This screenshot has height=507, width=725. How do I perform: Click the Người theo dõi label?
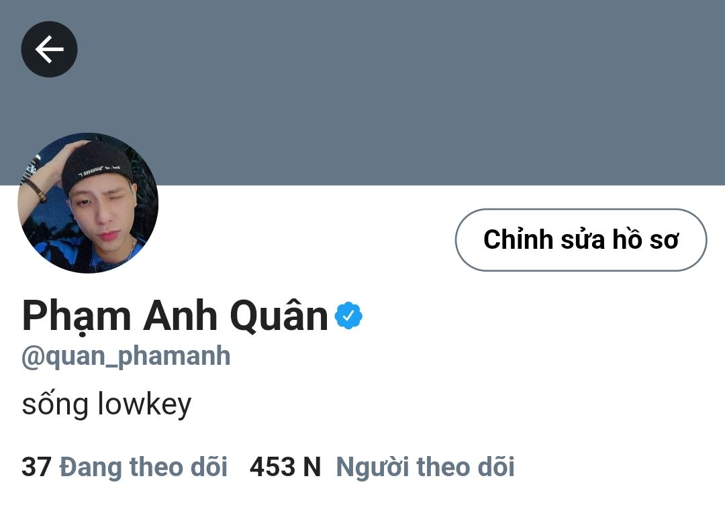[425, 467]
